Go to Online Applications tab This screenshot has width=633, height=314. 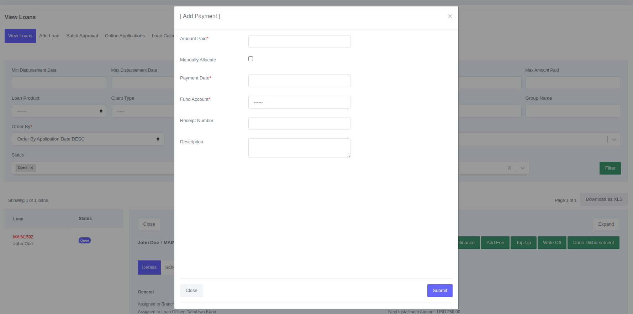click(x=125, y=36)
